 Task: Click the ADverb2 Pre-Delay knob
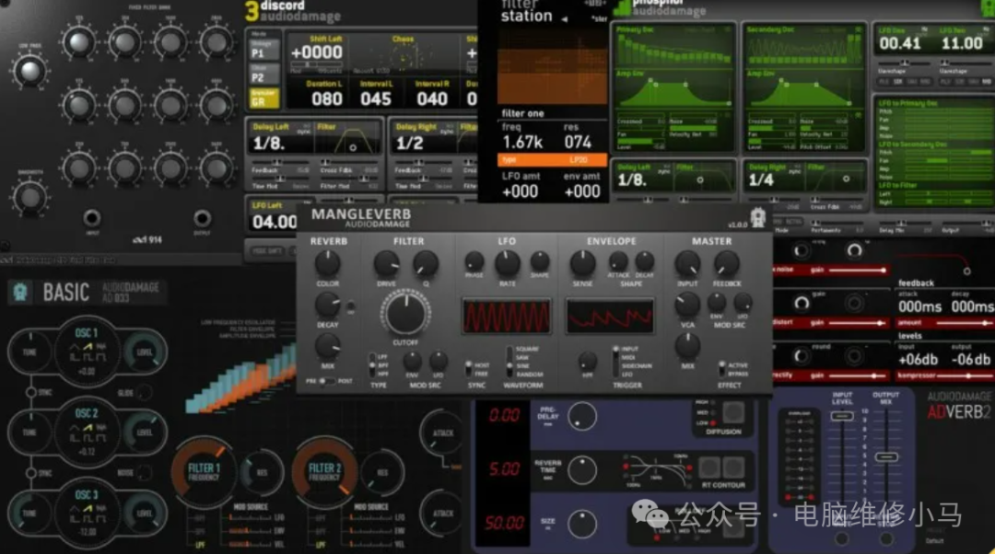(582, 417)
